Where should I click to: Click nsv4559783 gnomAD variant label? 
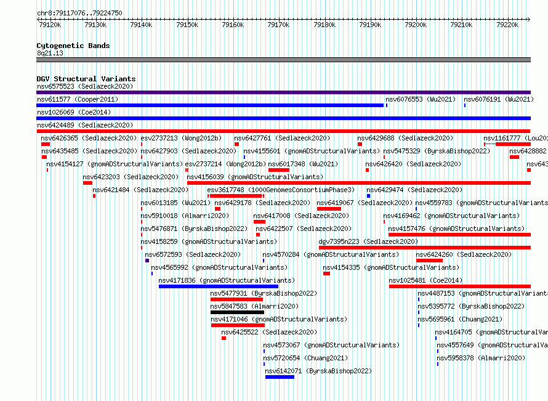(x=482, y=203)
